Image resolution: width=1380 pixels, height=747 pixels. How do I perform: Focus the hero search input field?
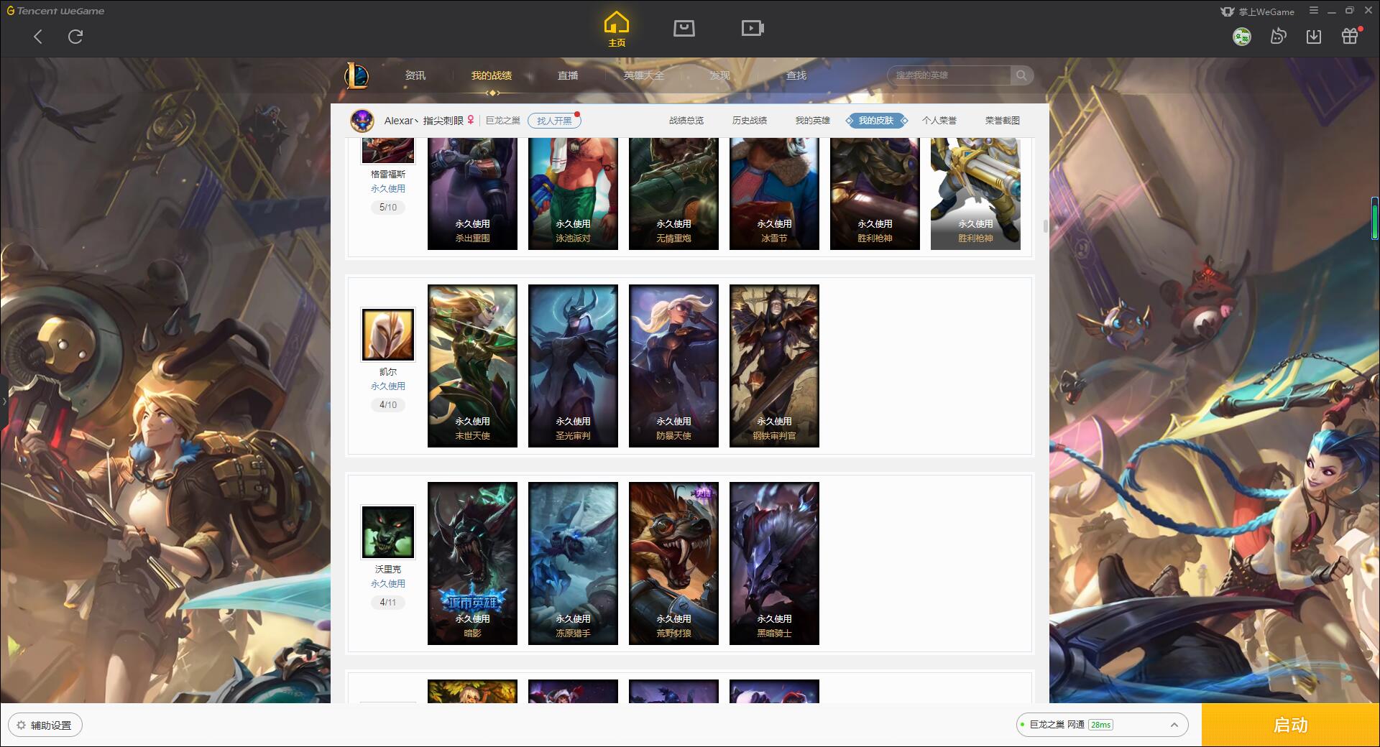coord(949,75)
